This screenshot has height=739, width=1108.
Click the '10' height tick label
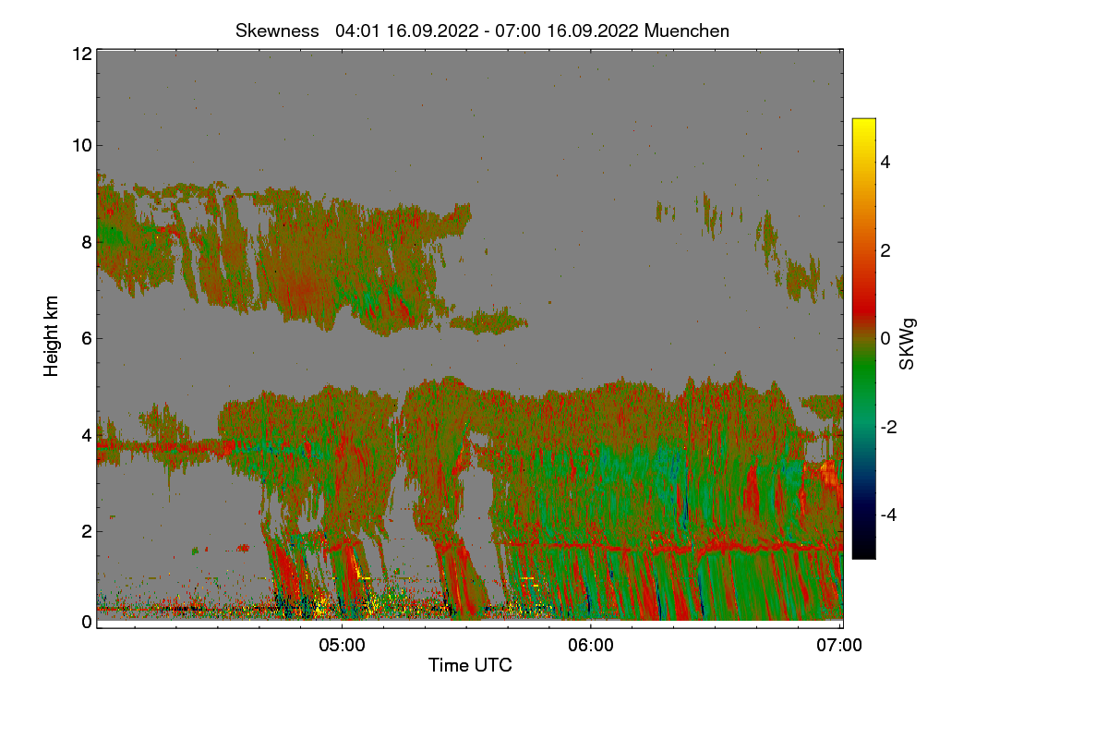81,145
